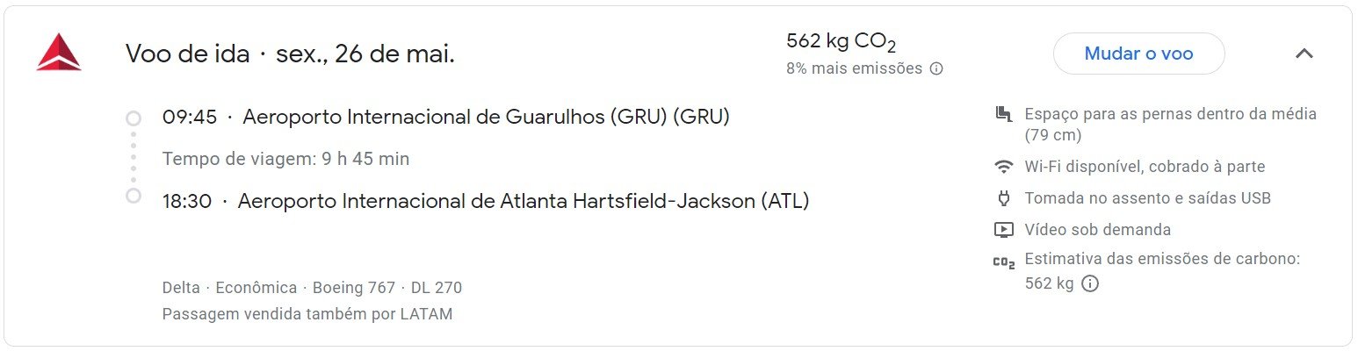Click the video on demand icon
The image size is (1358, 351).
(1003, 230)
